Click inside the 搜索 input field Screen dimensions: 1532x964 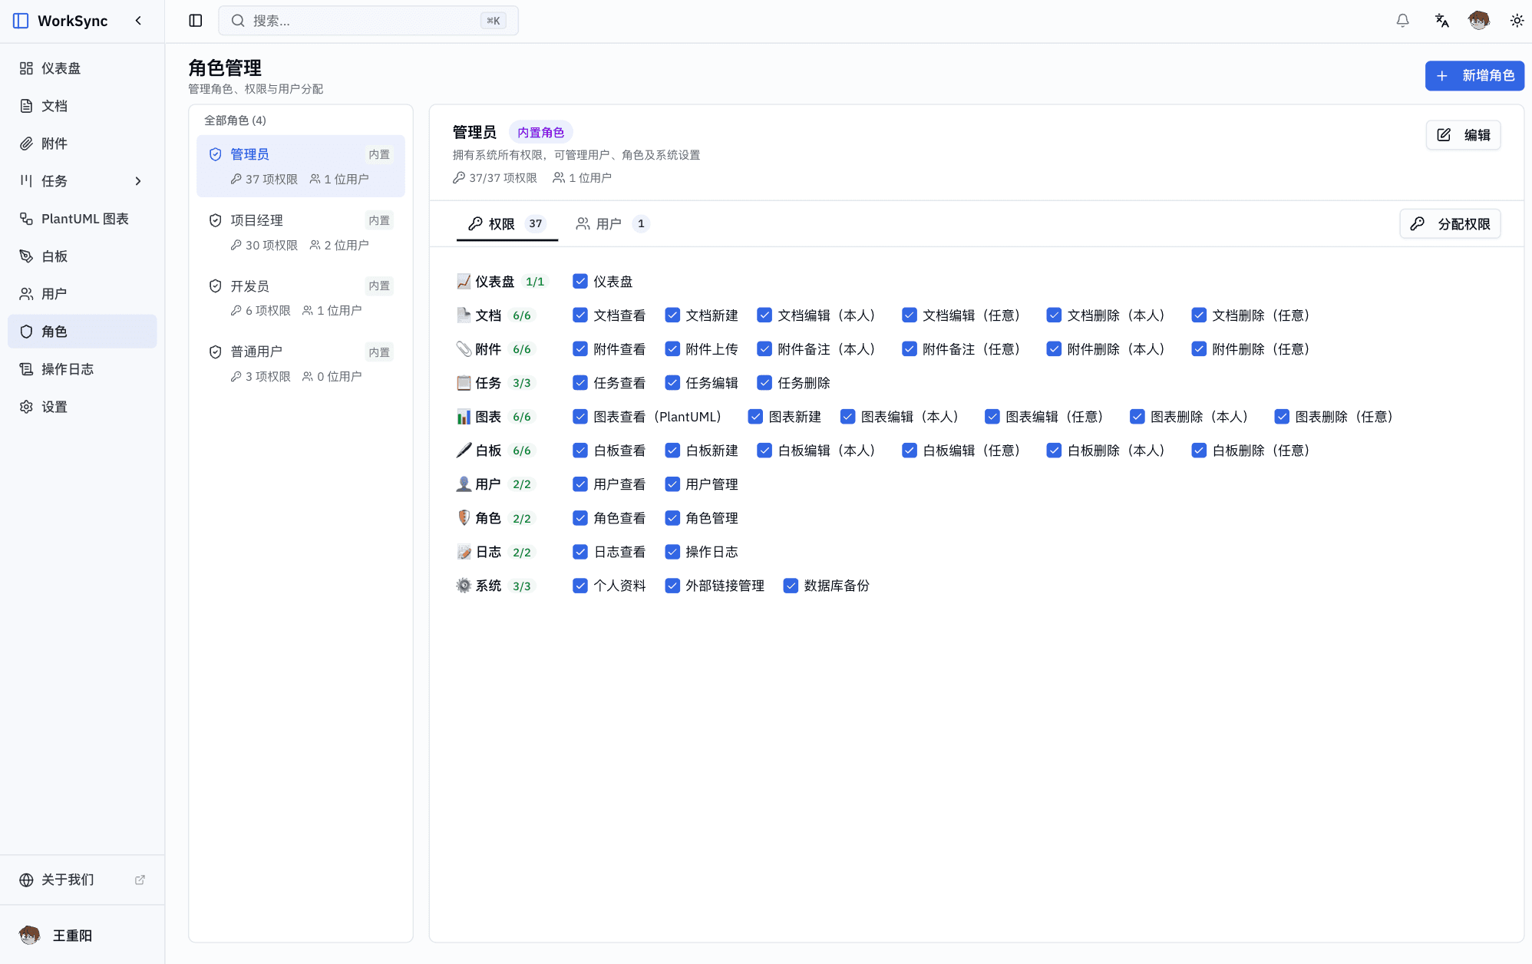[368, 21]
